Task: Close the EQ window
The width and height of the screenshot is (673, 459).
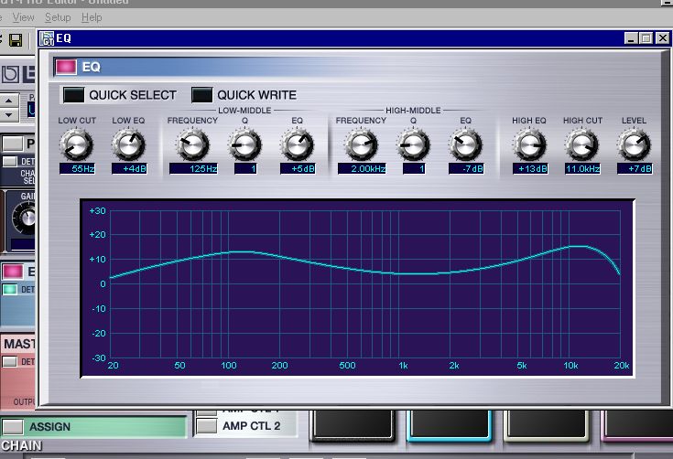Action: click(x=662, y=38)
